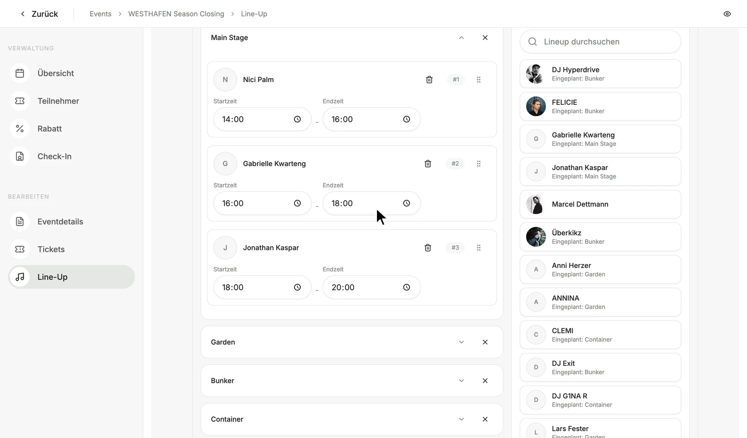This screenshot has height=438, width=747.
Task: Select Line-Up in the sidebar
Action: 71,277
